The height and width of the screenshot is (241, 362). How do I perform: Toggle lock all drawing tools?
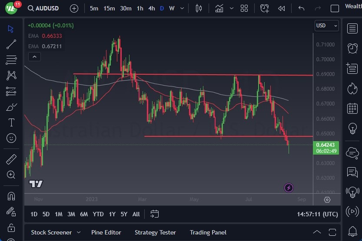(11, 228)
